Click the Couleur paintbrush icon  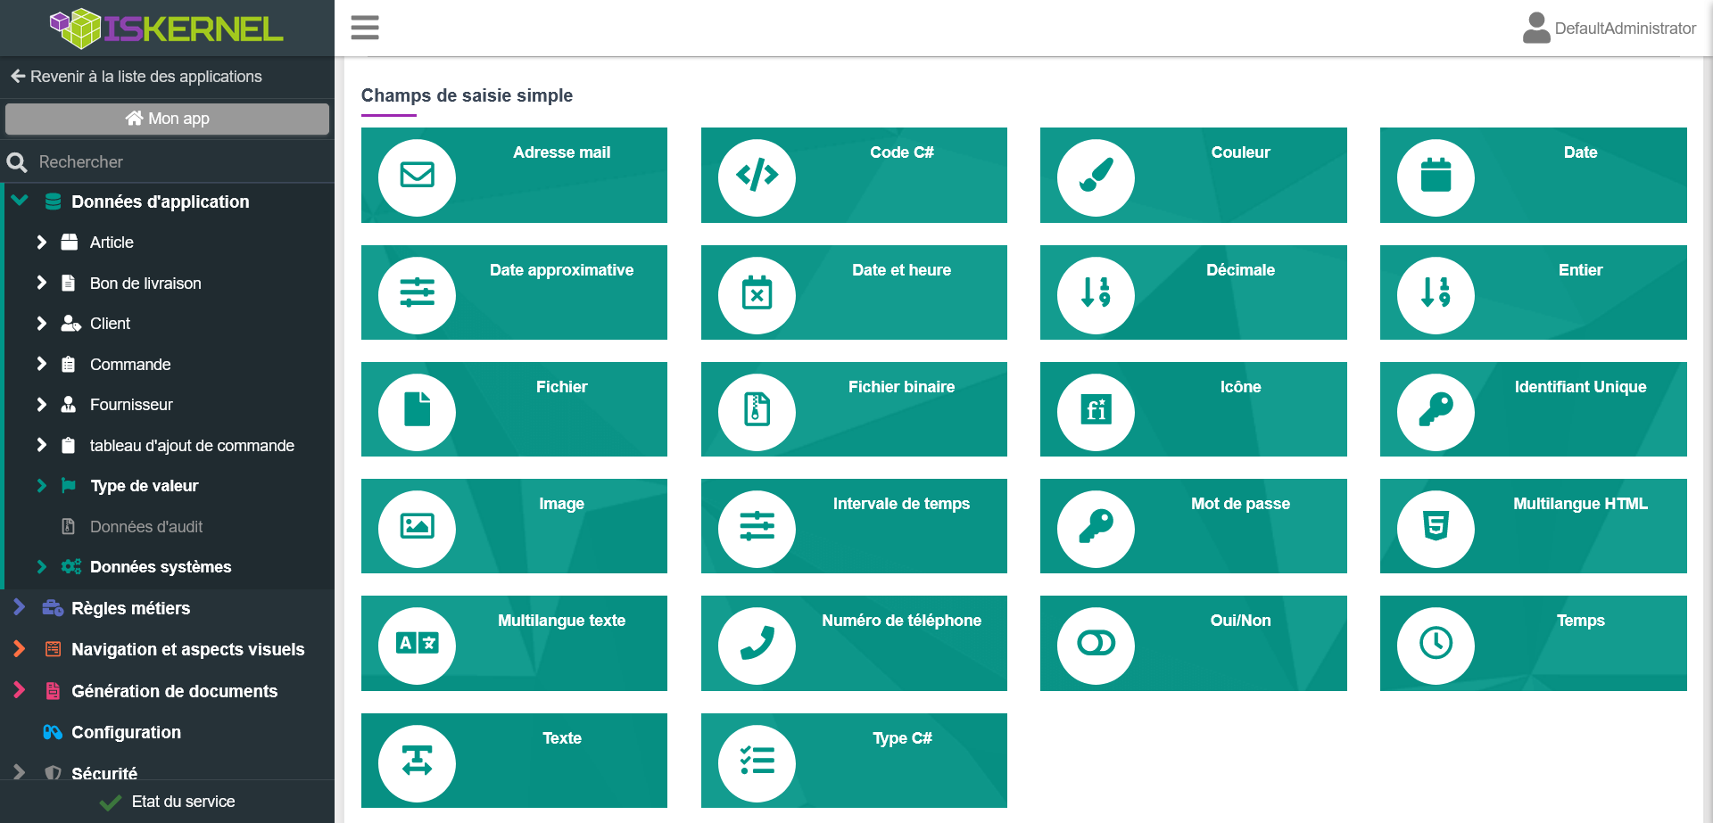click(1096, 176)
